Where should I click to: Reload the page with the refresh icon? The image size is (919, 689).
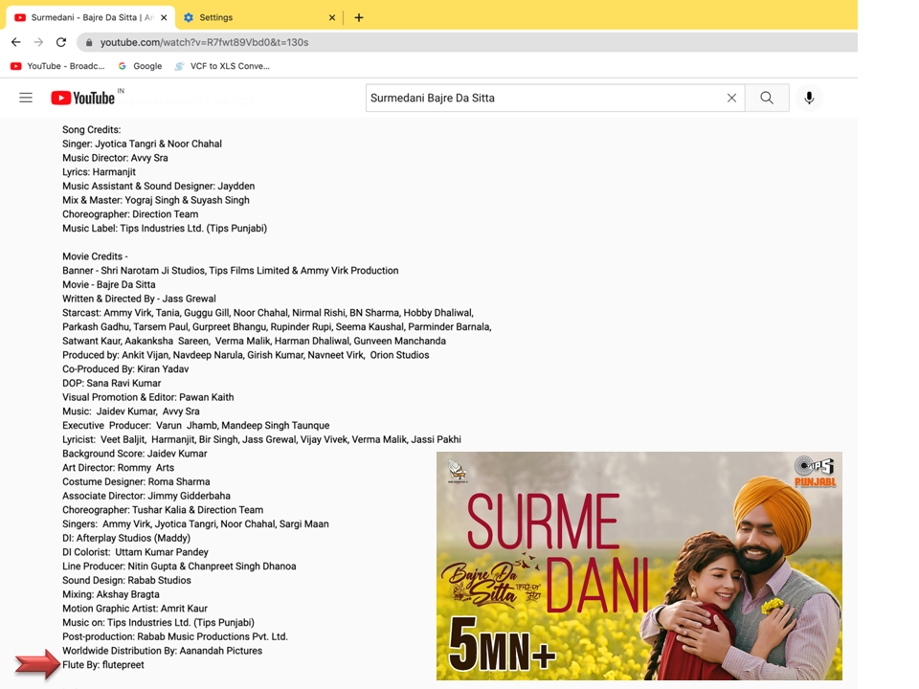[61, 42]
